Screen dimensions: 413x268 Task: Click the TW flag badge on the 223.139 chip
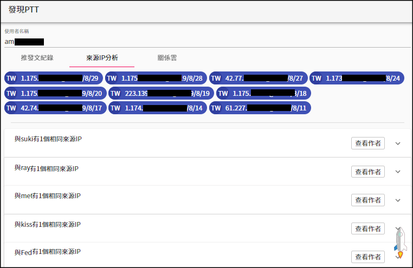point(115,93)
